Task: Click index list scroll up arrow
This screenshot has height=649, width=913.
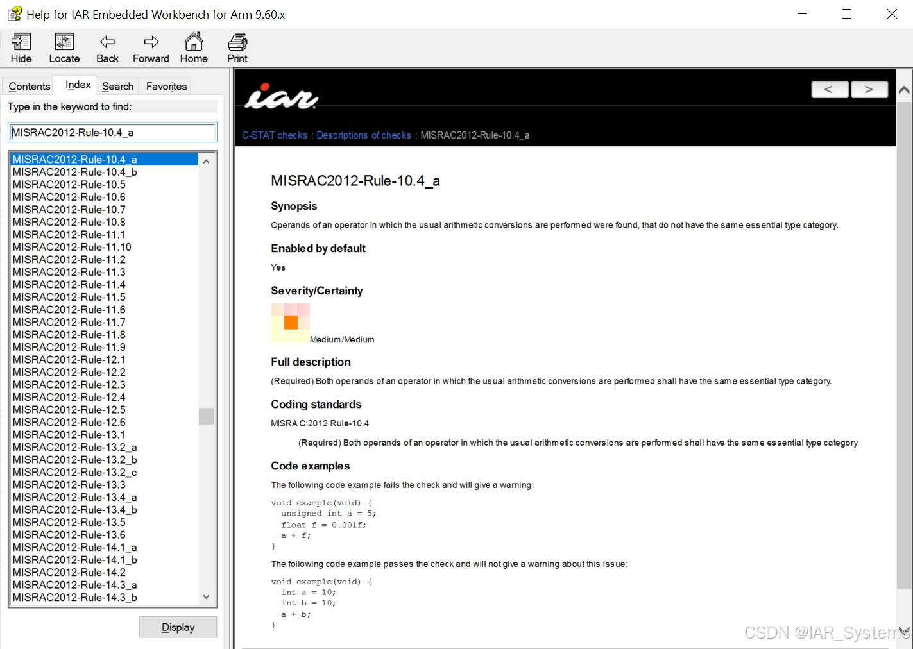Action: [x=206, y=161]
